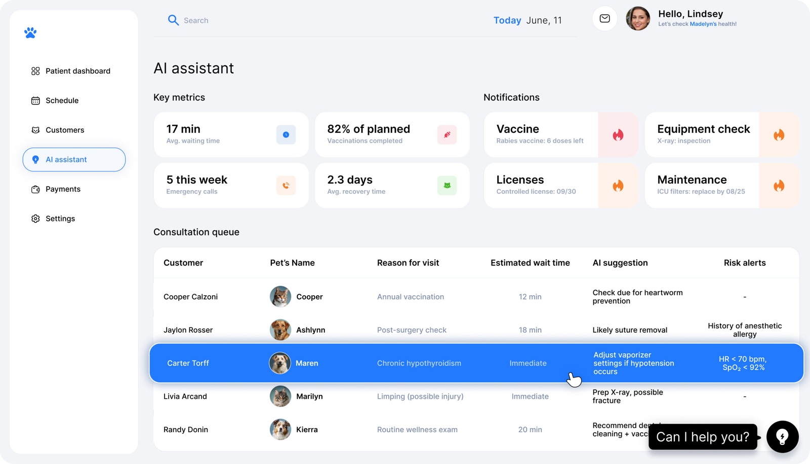The width and height of the screenshot is (810, 464).
Task: Click the paw logo icon in sidebar
Action: (x=30, y=33)
